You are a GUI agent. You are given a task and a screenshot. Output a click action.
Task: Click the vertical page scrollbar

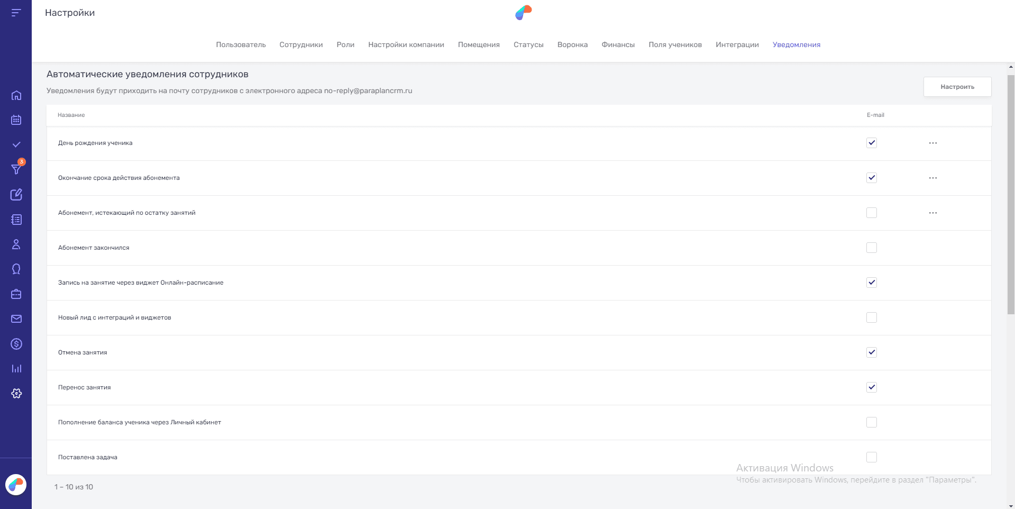[1011, 196]
